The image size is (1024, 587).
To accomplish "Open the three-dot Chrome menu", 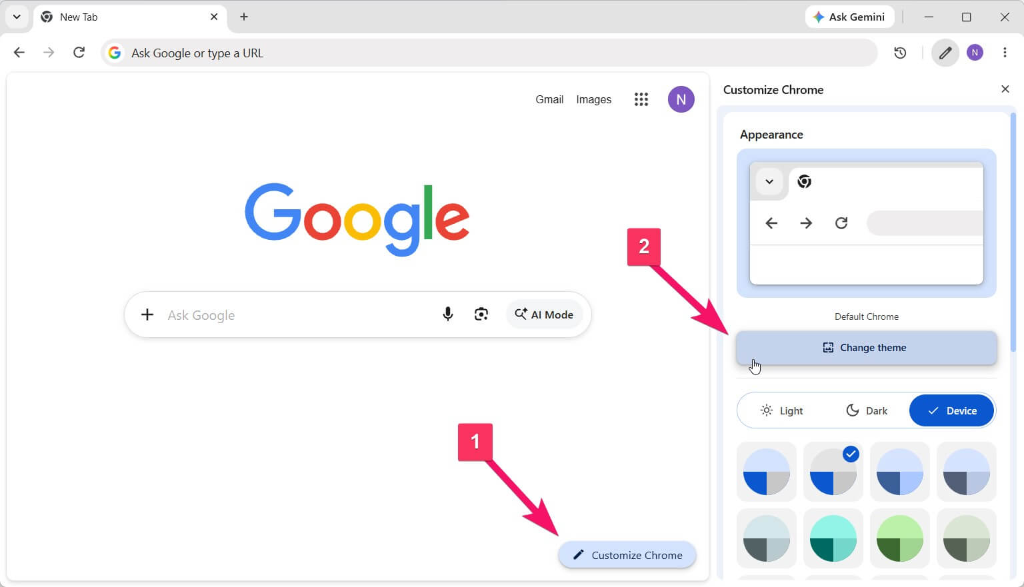I will (x=1005, y=53).
